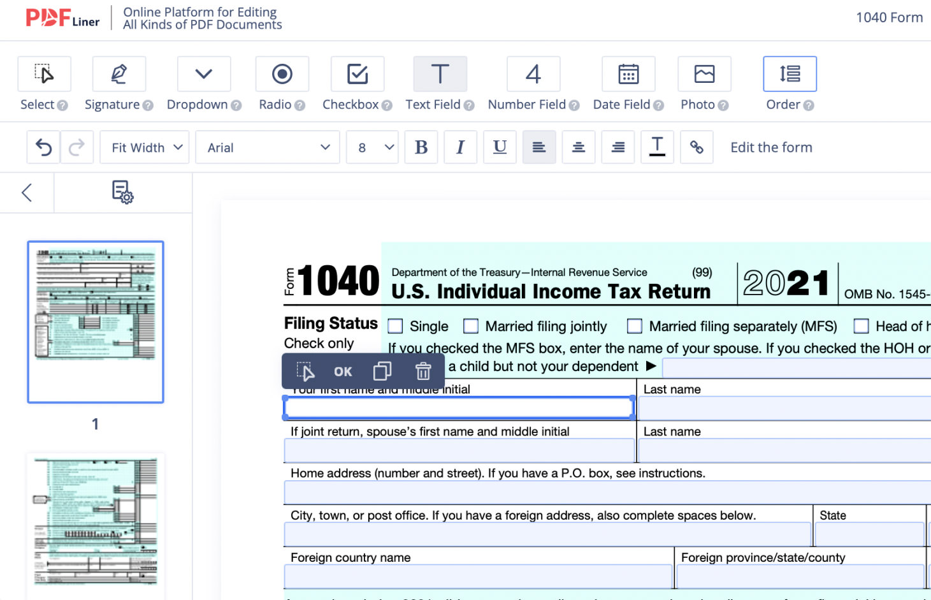Screen dimensions: 931x600
Task: Show help for the Checkbox tool
Action: click(387, 105)
